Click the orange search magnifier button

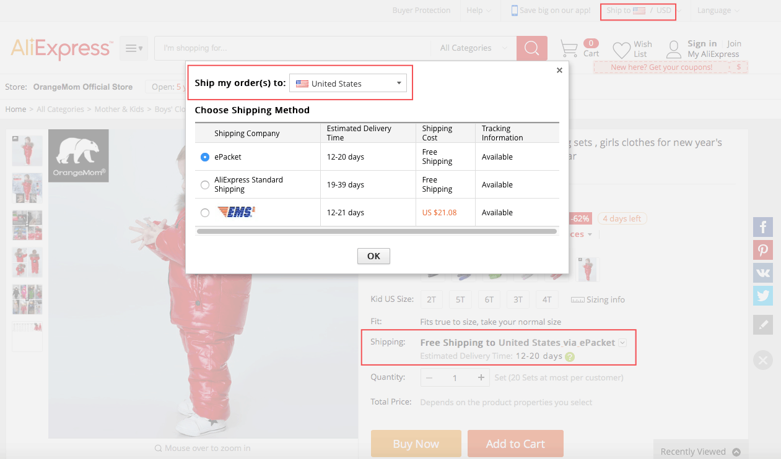531,48
